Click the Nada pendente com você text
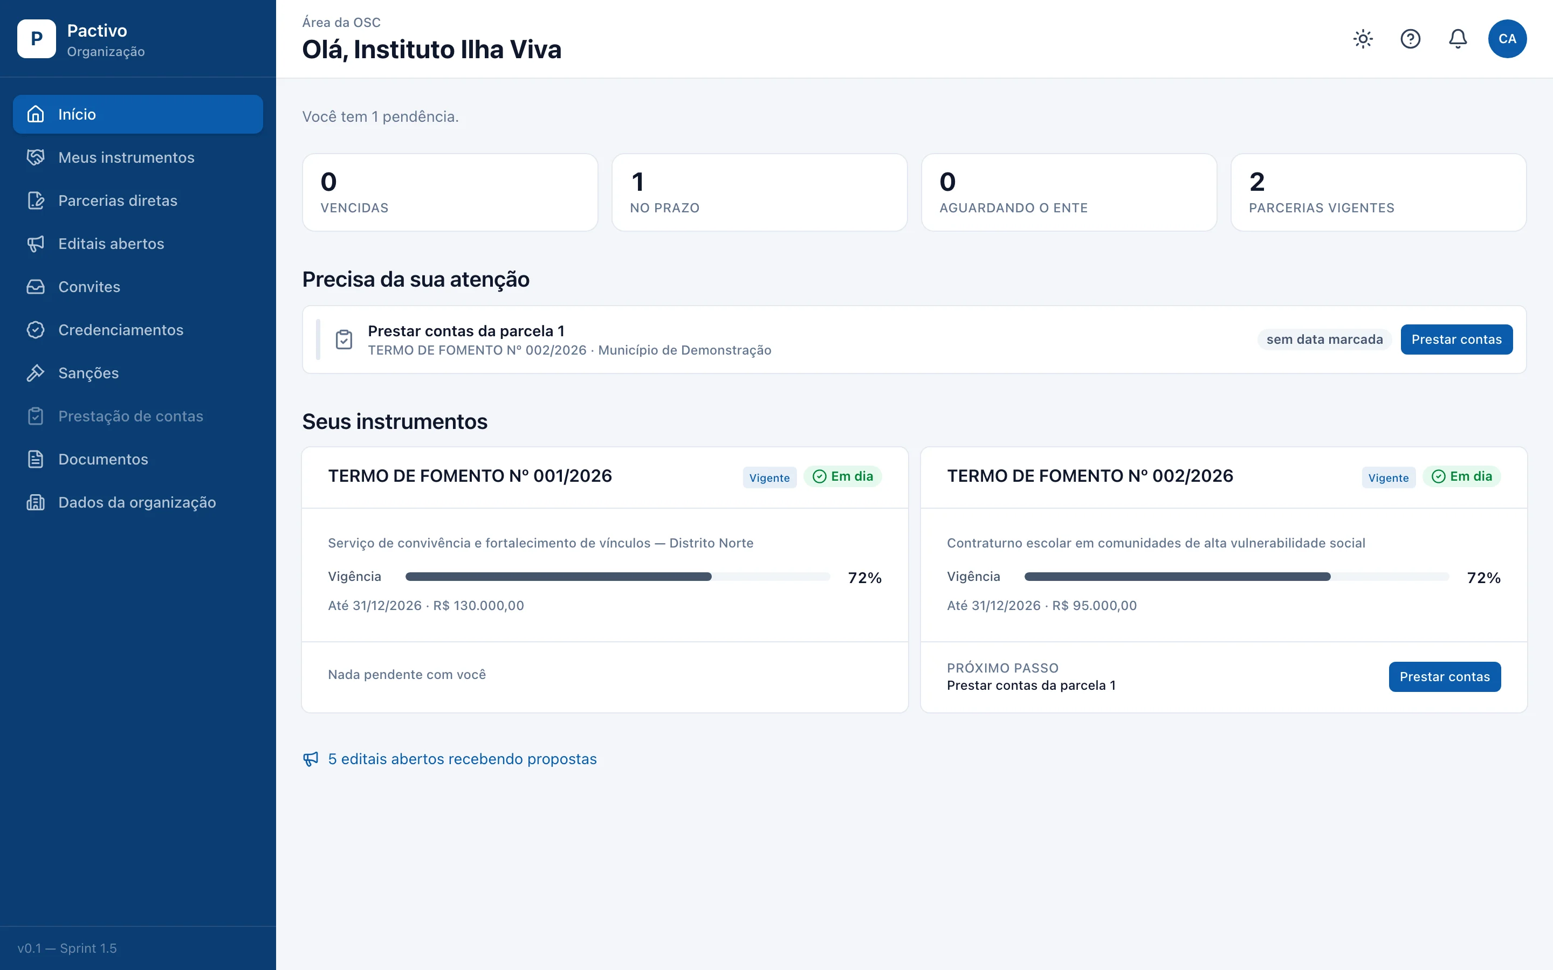 (407, 674)
